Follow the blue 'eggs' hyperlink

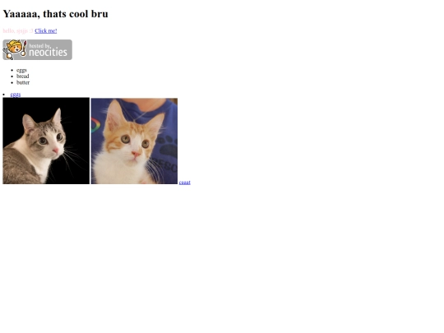click(16, 95)
